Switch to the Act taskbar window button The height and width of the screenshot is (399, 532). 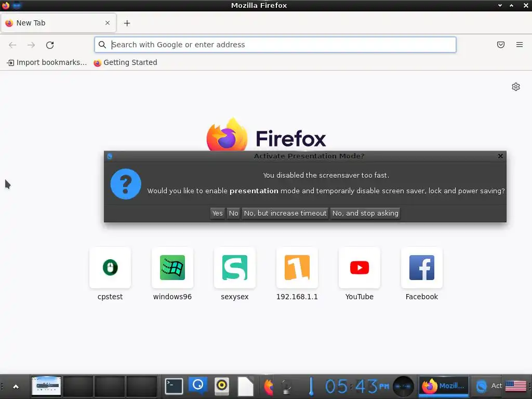pos(487,386)
